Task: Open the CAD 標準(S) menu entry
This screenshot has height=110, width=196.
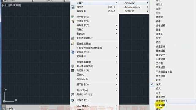Action: (94, 106)
